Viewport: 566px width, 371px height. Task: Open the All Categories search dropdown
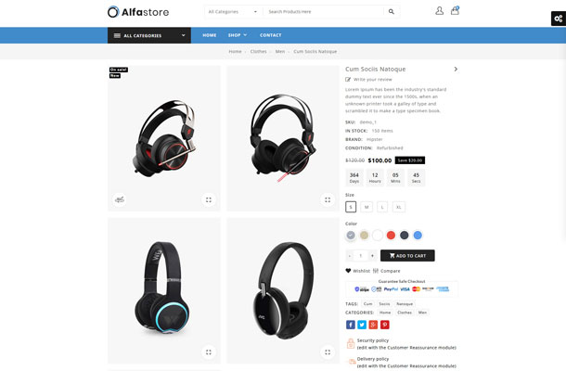pos(233,11)
